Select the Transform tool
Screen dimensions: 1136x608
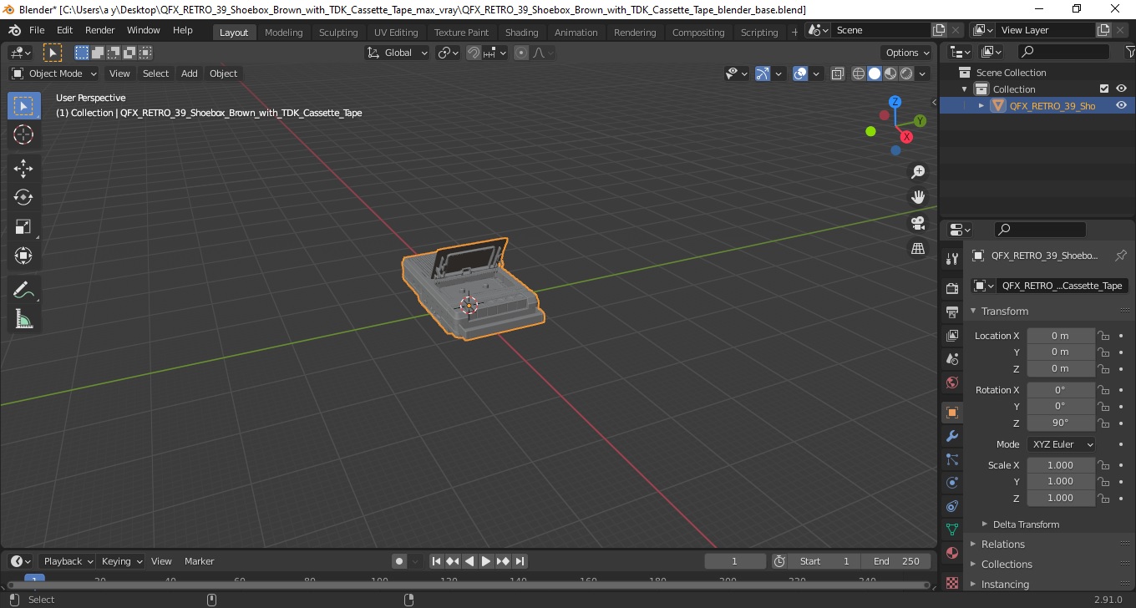click(23, 256)
